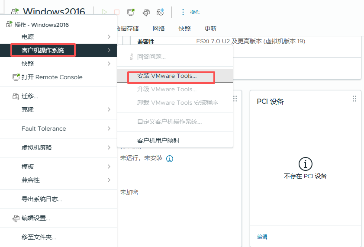
Task: Open Edit Settings toolbar icon
Action: pos(146,12)
